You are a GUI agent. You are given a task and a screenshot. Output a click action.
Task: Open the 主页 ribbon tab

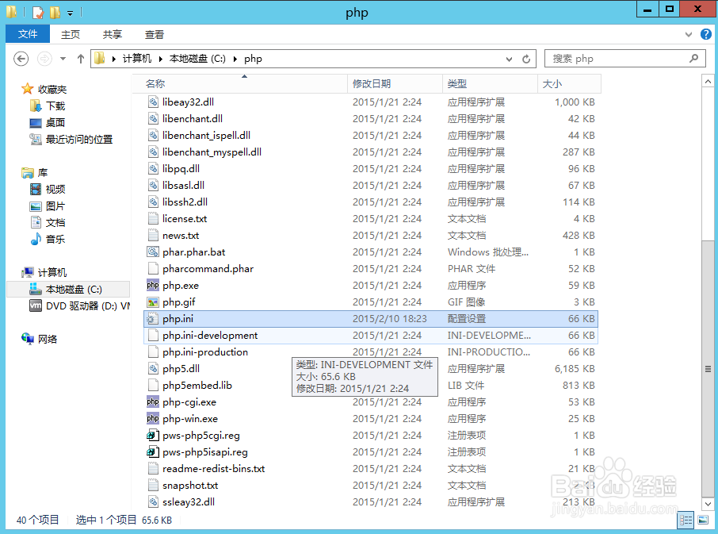point(70,34)
